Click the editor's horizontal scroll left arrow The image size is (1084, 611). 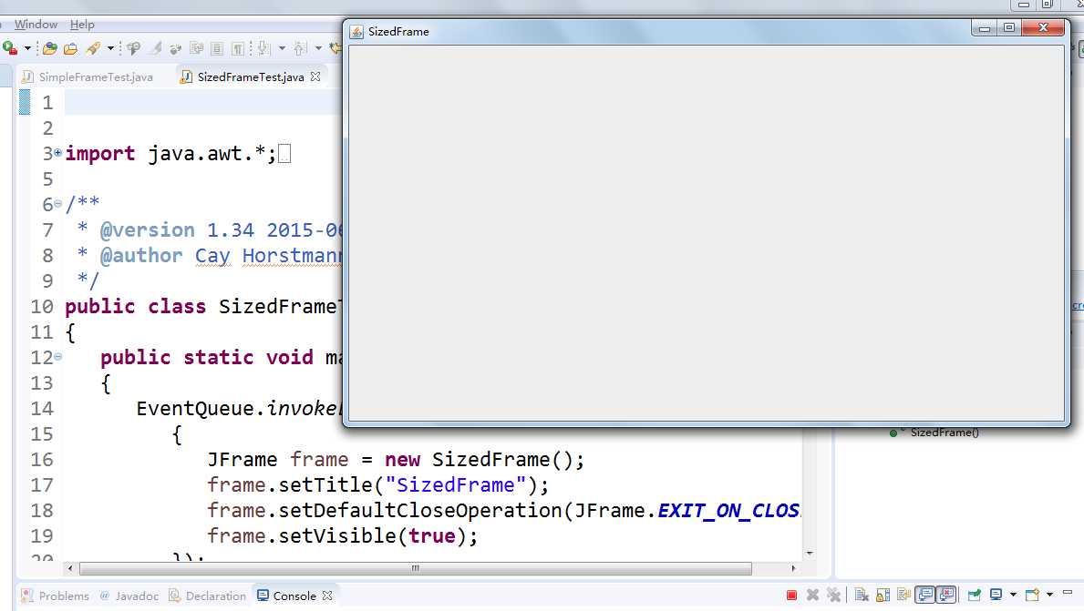click(x=70, y=568)
